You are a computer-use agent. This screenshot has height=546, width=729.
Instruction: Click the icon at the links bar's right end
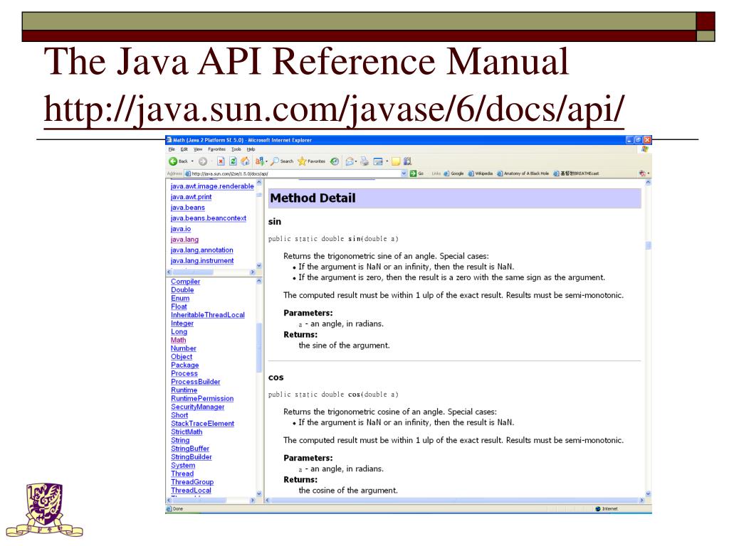[x=642, y=173]
